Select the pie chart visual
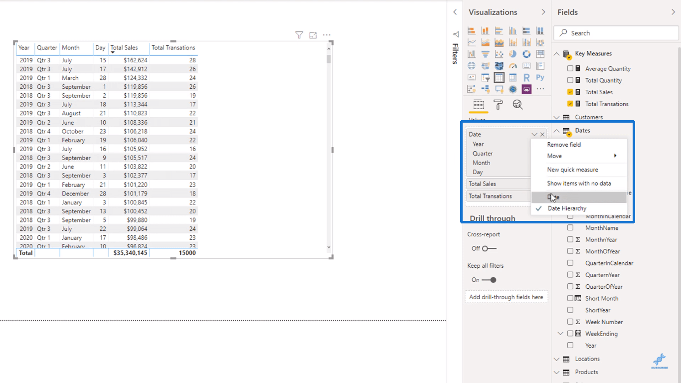This screenshot has width=681, height=383. (512, 54)
